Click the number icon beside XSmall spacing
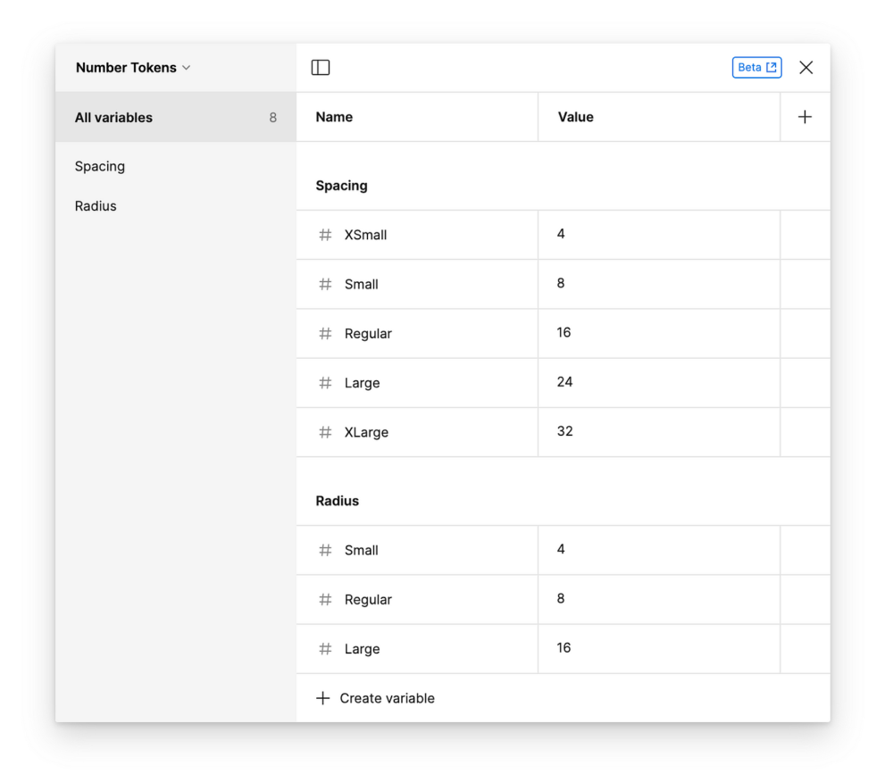Image resolution: width=893 pixels, height=774 pixels. click(325, 236)
